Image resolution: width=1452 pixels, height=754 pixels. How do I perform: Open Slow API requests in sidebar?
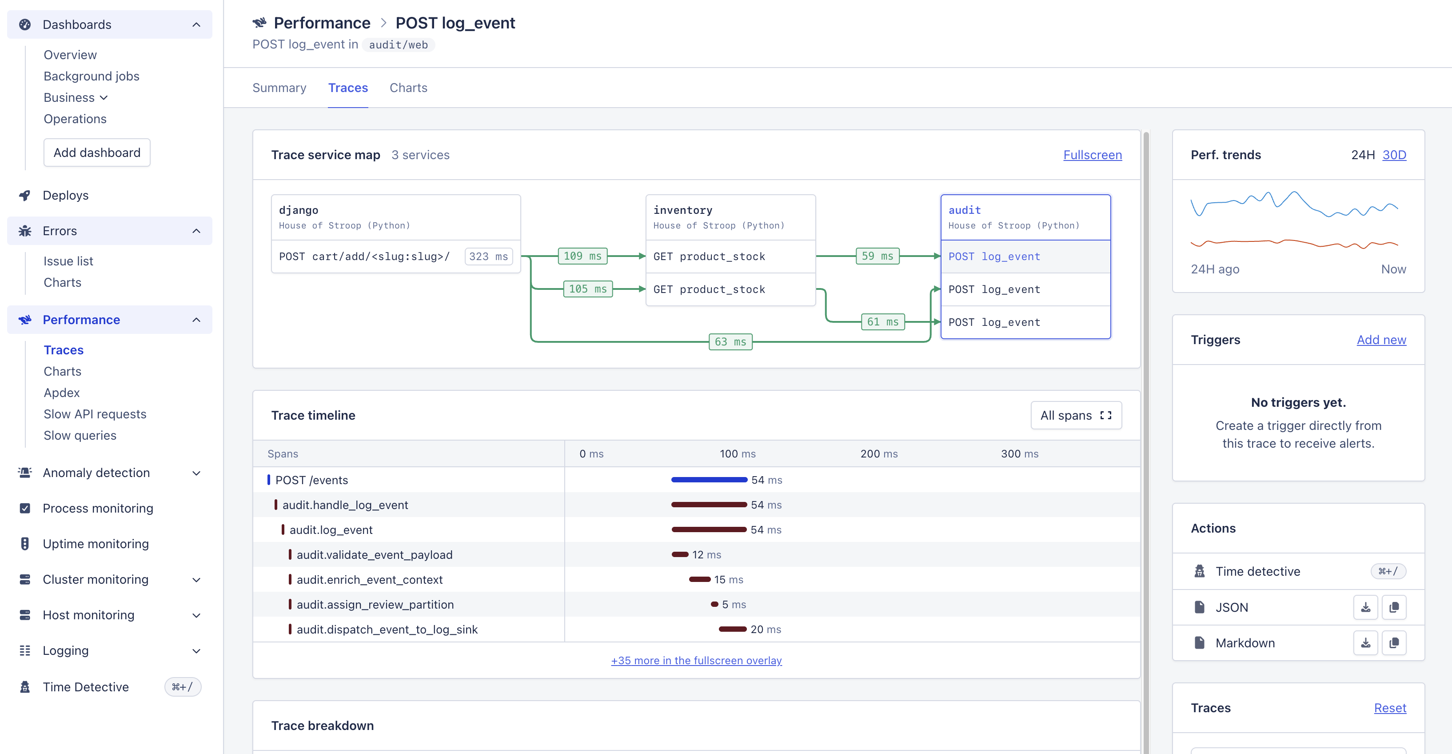(x=95, y=414)
